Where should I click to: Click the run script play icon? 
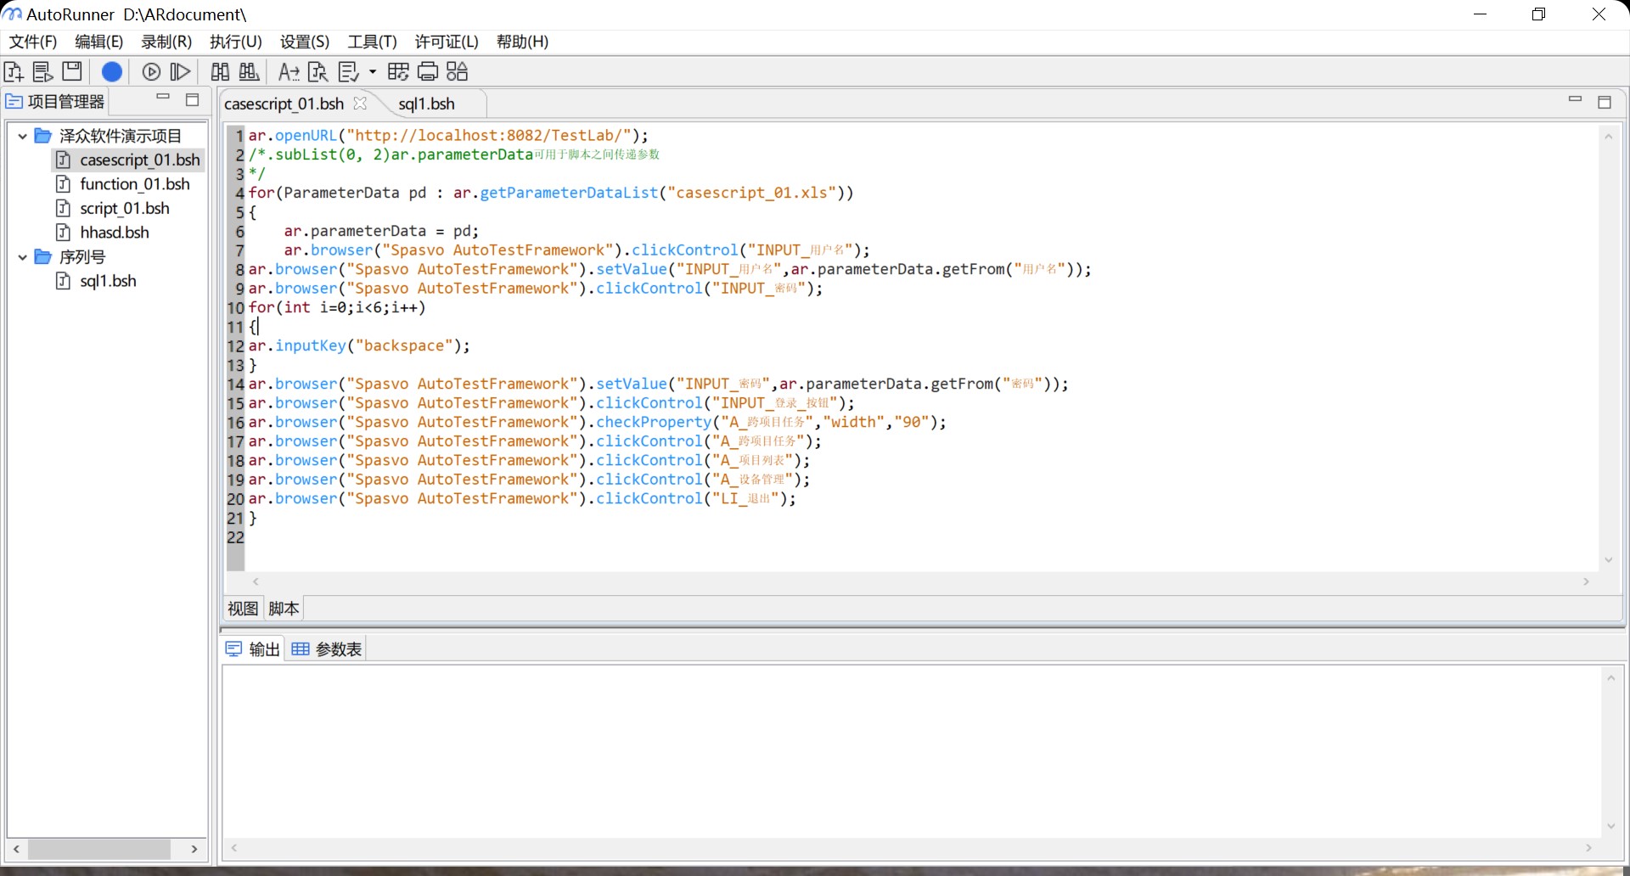[151, 72]
